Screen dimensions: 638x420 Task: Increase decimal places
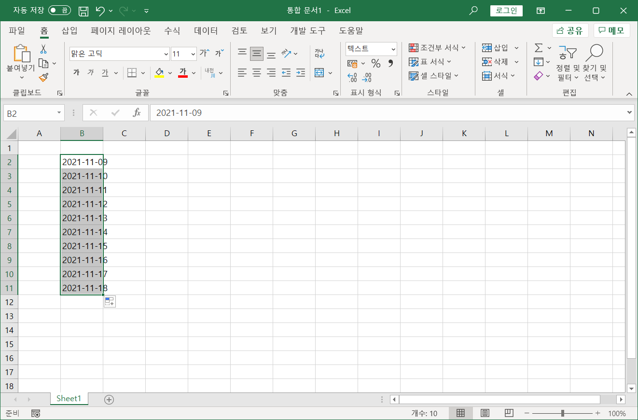(352, 77)
